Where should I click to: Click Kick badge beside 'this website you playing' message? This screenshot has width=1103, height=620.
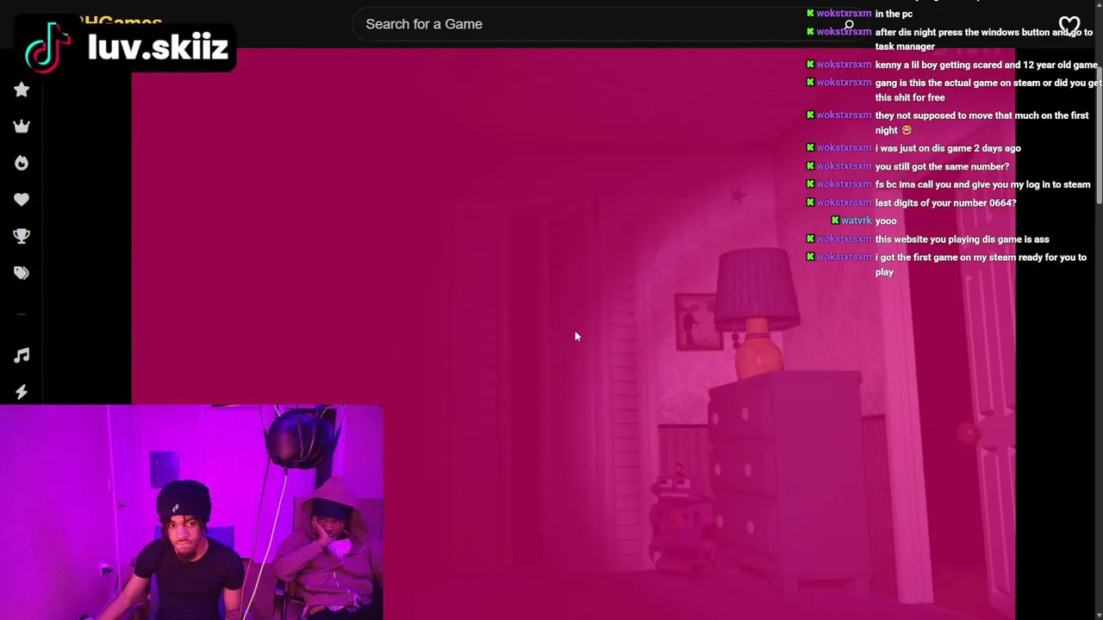coord(810,239)
